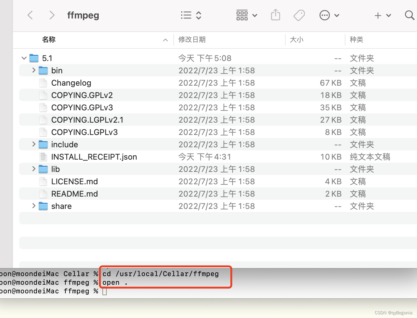This screenshot has width=417, height=318.
Task: Sort by the 大小 column header
Action: [296, 39]
